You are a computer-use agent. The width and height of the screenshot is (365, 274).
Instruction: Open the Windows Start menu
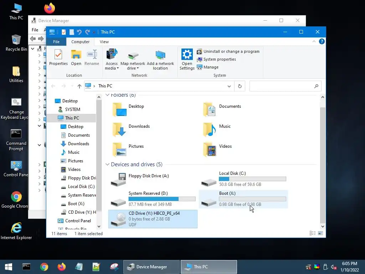[9, 267]
